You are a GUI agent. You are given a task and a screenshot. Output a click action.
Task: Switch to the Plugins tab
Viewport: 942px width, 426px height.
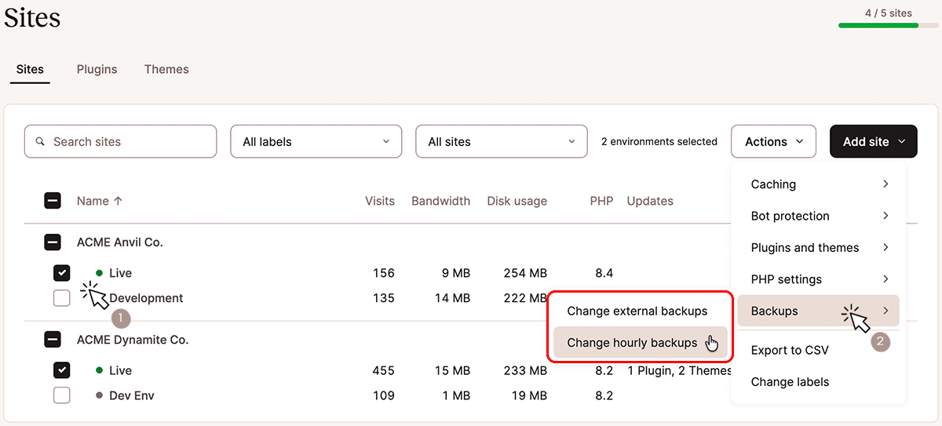pos(97,69)
